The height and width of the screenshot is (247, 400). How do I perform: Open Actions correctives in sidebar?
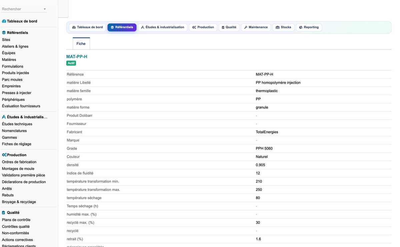[17, 240]
